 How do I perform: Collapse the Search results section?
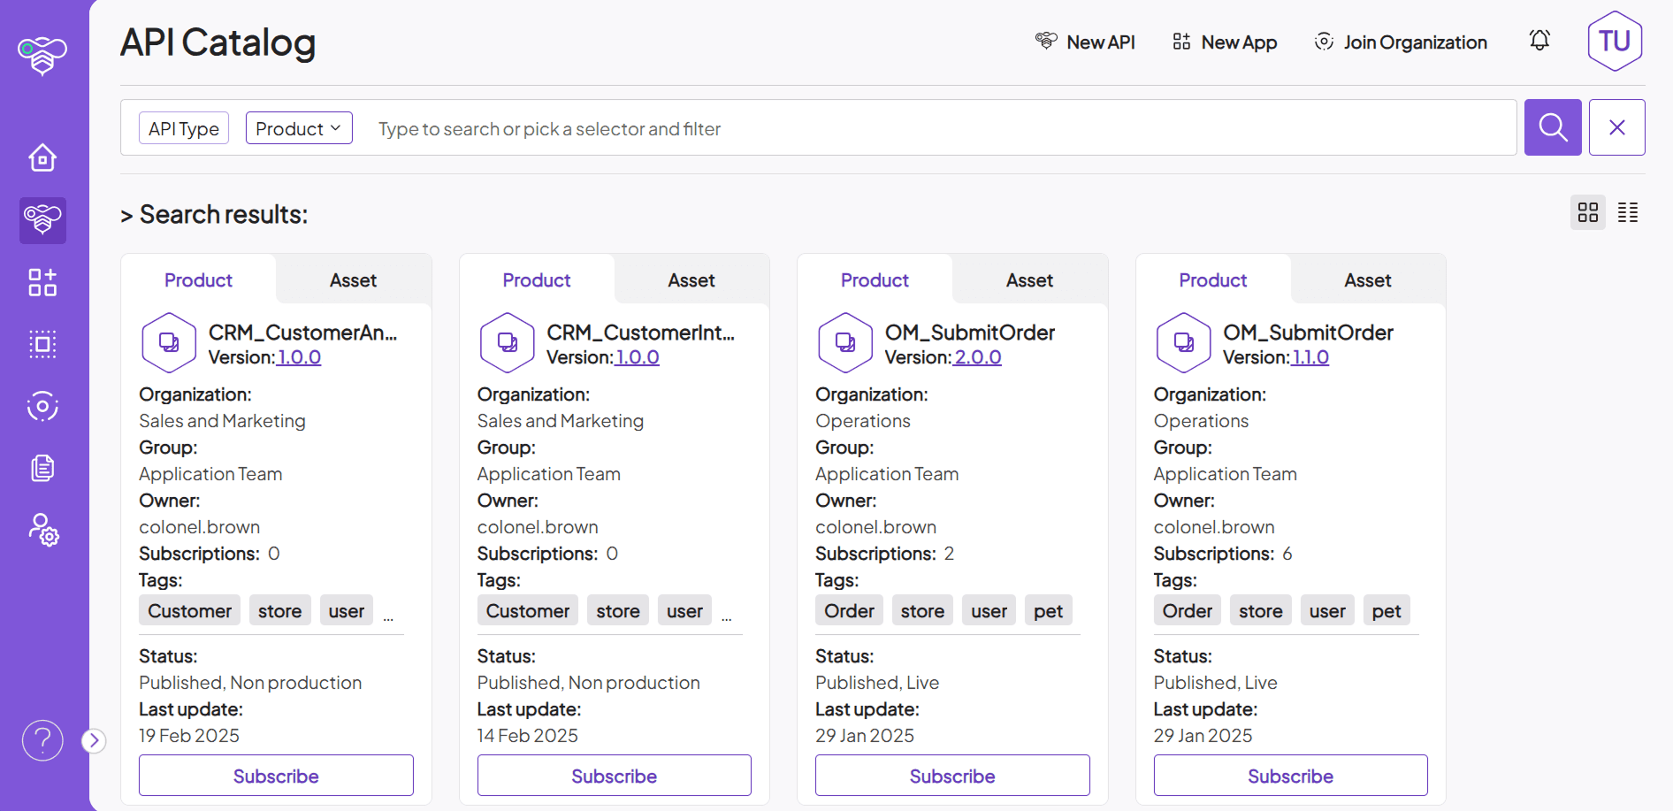click(126, 213)
